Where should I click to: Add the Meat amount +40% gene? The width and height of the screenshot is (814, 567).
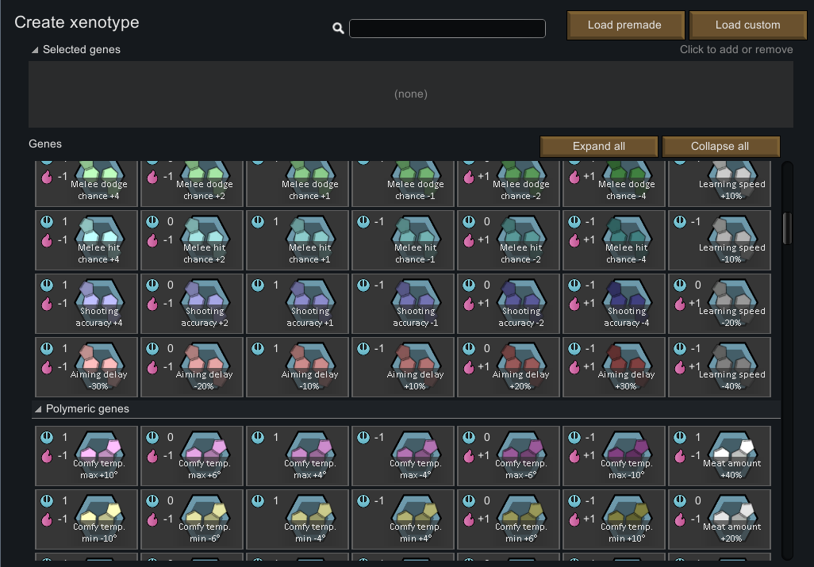point(720,456)
